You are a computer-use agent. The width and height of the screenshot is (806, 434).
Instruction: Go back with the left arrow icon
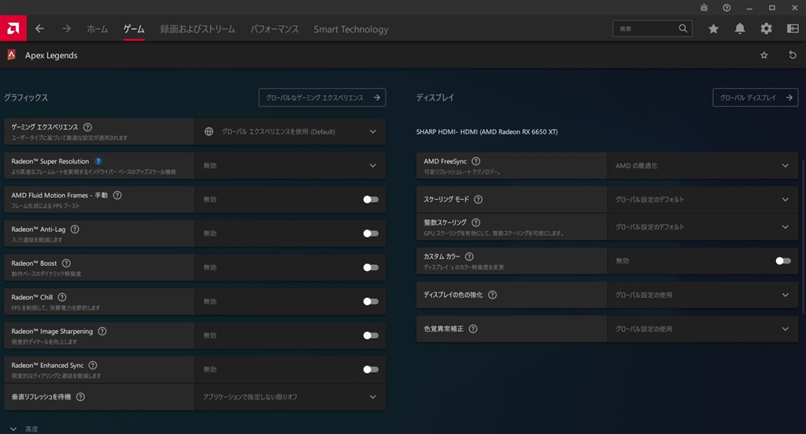point(39,28)
